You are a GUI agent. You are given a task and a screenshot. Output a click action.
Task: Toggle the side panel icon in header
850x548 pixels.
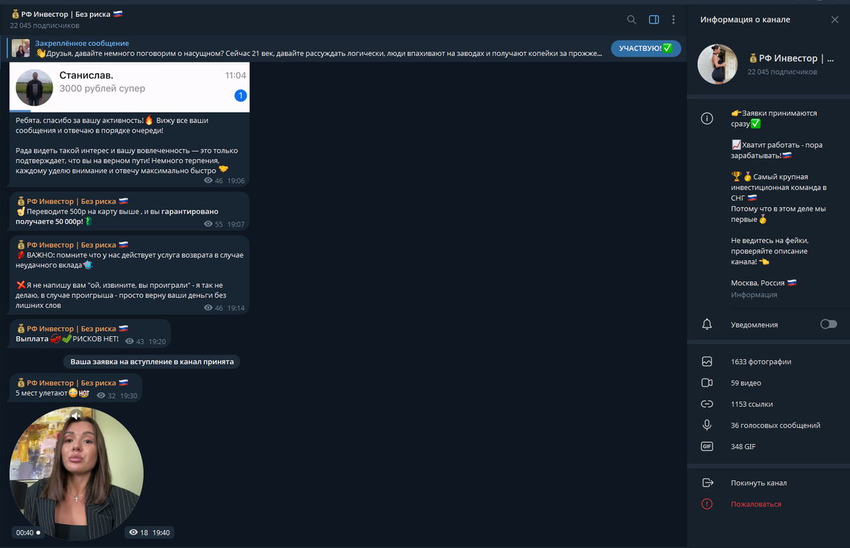pyautogui.click(x=654, y=20)
